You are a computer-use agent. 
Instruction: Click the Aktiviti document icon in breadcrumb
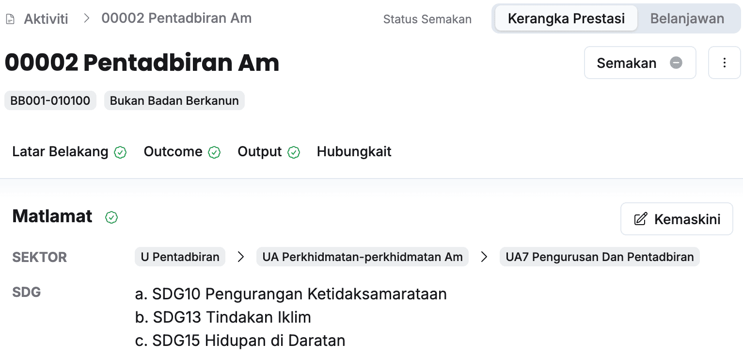[10, 19]
